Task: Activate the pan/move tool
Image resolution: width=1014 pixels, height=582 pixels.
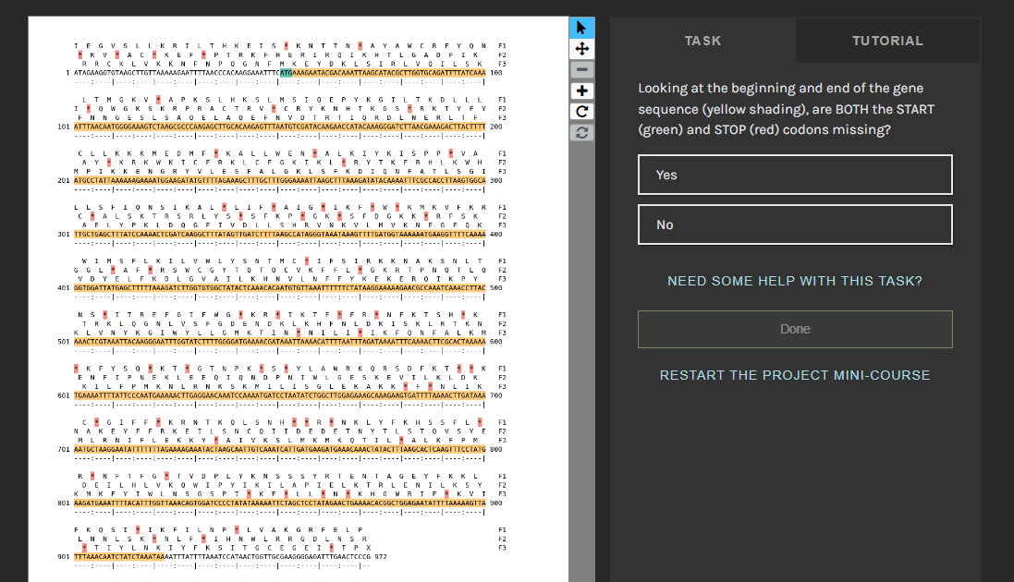Action: point(581,48)
